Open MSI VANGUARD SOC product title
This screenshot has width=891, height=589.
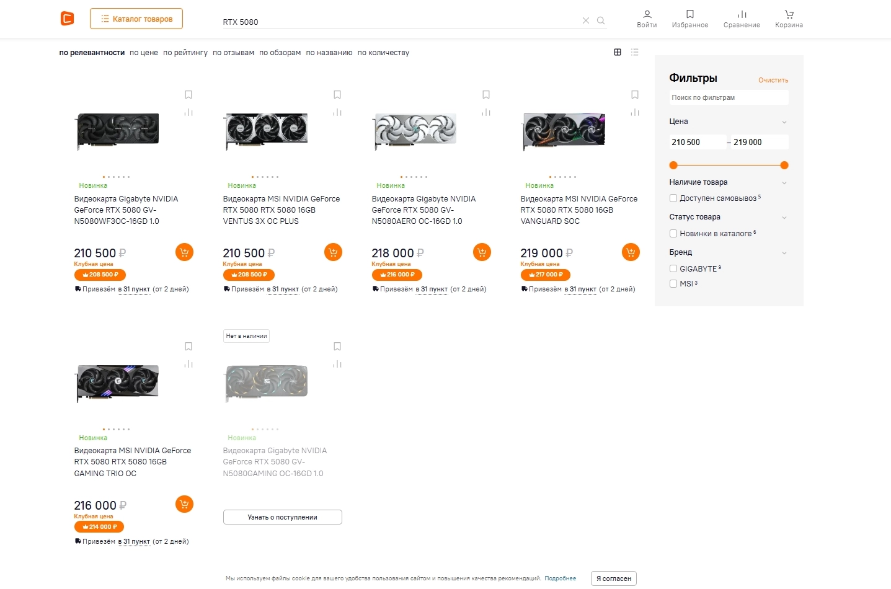pyautogui.click(x=579, y=210)
